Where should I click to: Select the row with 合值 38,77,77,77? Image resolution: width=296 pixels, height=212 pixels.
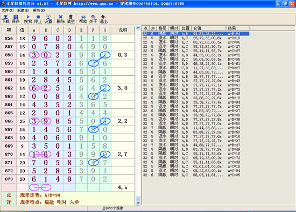tap(196, 76)
